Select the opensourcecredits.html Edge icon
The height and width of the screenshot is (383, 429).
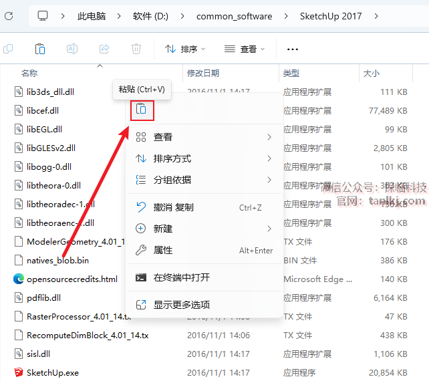tap(18, 279)
